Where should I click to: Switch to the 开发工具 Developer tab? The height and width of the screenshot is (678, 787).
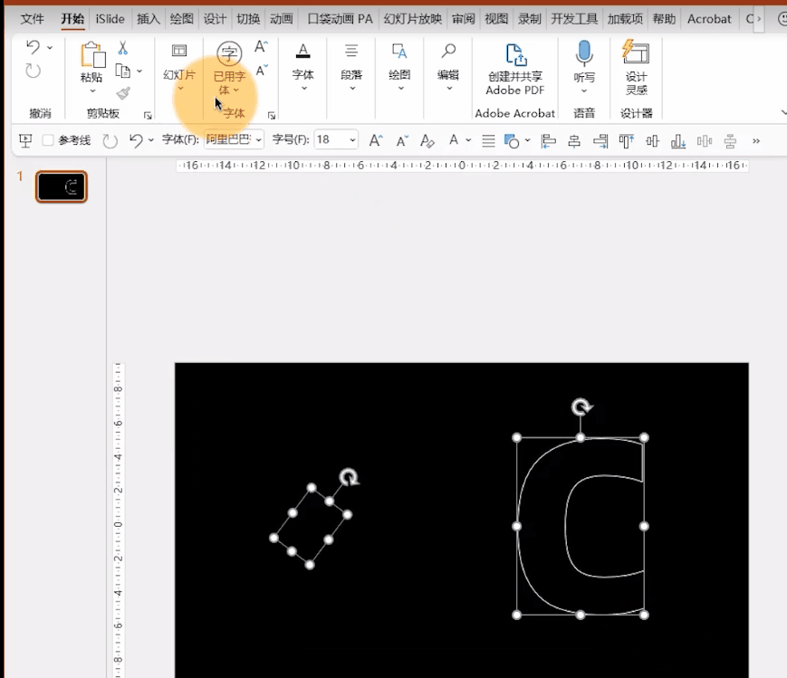(574, 19)
